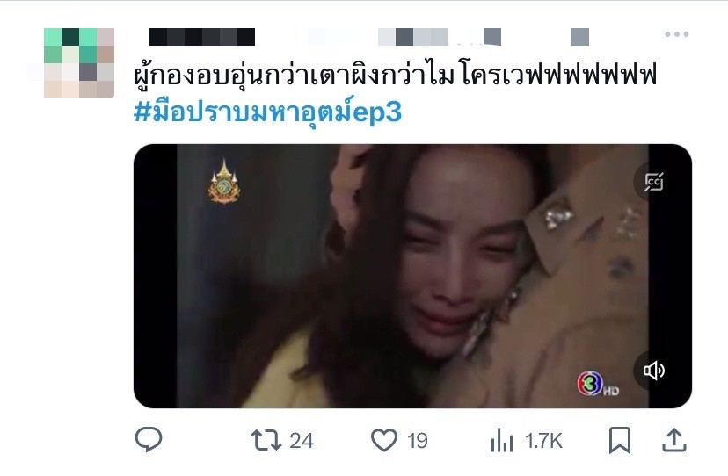Click the golden royal emblem in video

[224, 182]
